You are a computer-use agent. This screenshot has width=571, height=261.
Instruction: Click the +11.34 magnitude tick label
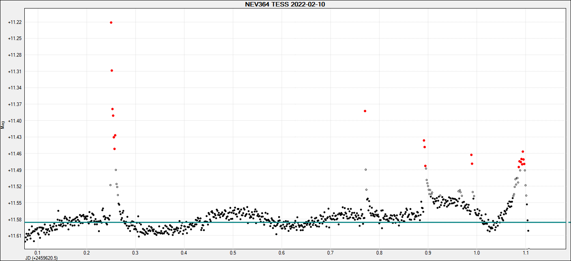click(x=15, y=88)
